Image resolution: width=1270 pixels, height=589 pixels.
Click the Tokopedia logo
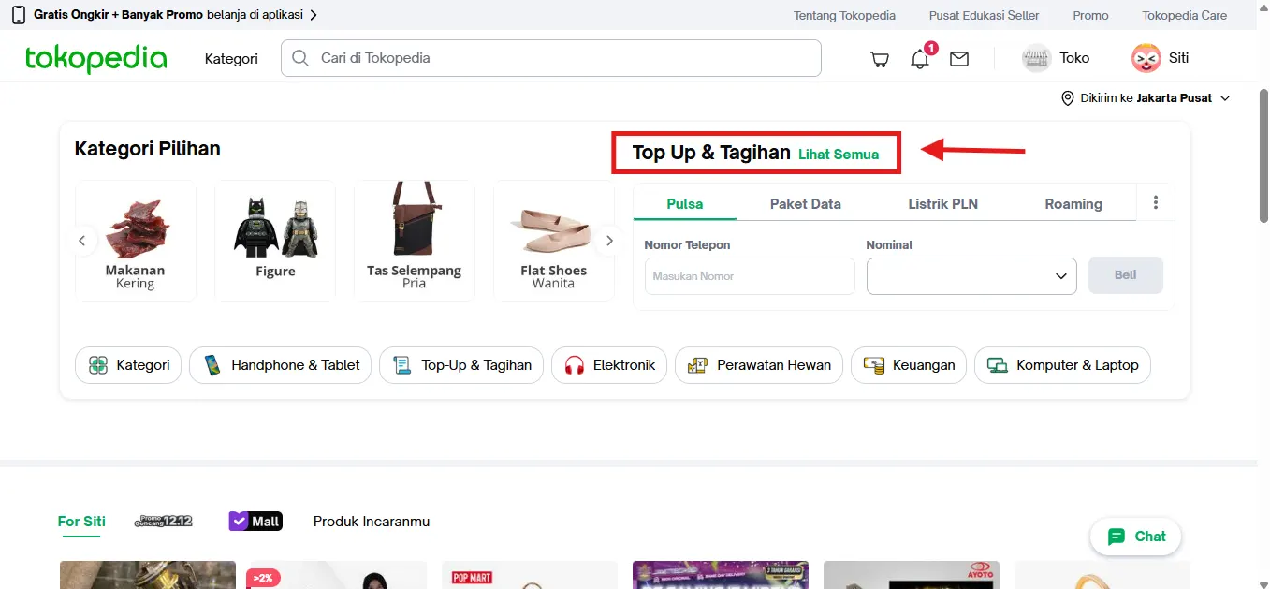point(95,58)
